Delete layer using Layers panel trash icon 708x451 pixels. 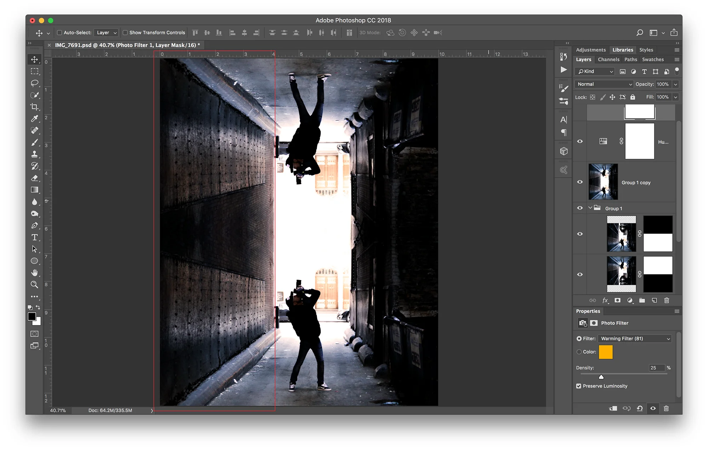tap(667, 300)
